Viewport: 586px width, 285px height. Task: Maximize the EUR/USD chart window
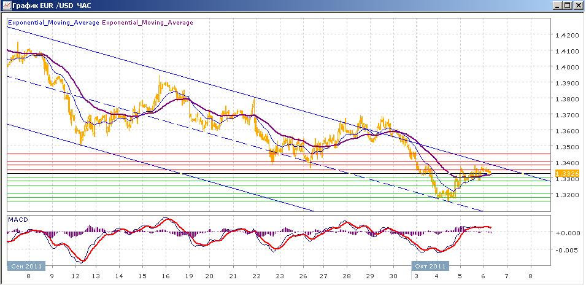568,6
